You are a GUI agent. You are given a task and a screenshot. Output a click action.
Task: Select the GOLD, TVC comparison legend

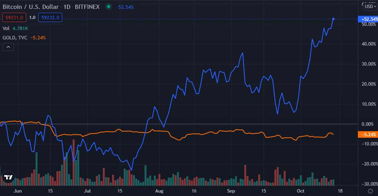pos(15,38)
